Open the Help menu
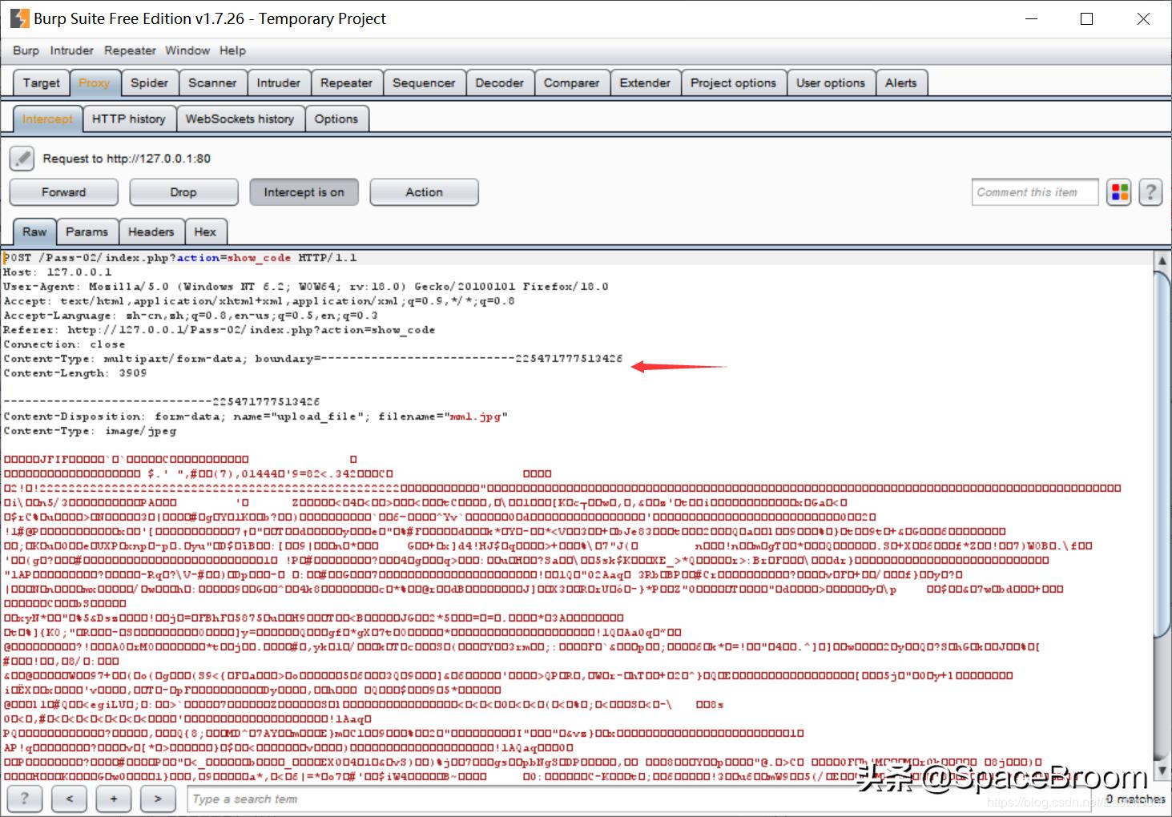Image resolution: width=1172 pixels, height=817 pixels. (232, 50)
